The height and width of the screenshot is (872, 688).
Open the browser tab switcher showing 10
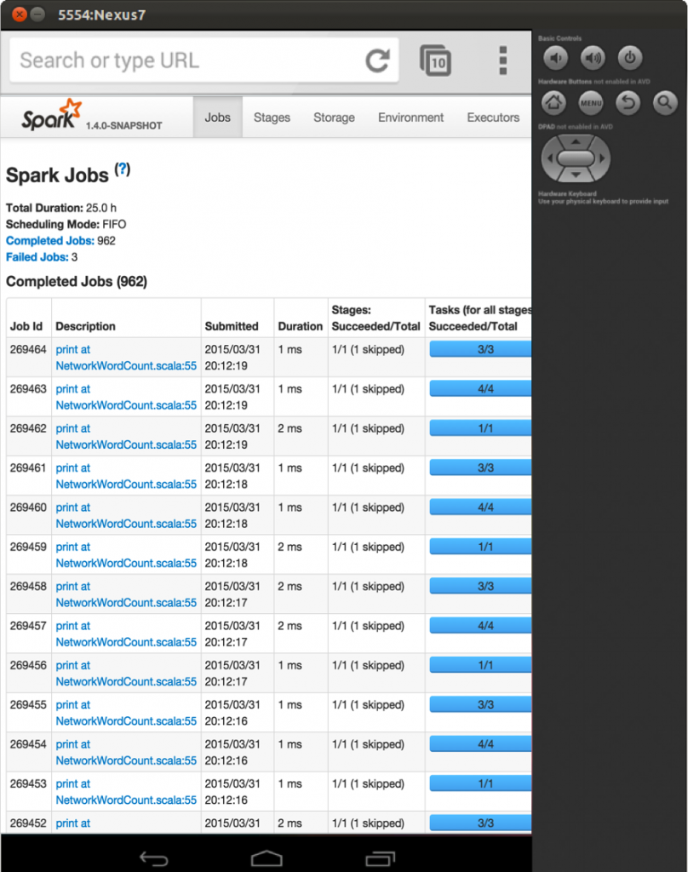coord(435,60)
